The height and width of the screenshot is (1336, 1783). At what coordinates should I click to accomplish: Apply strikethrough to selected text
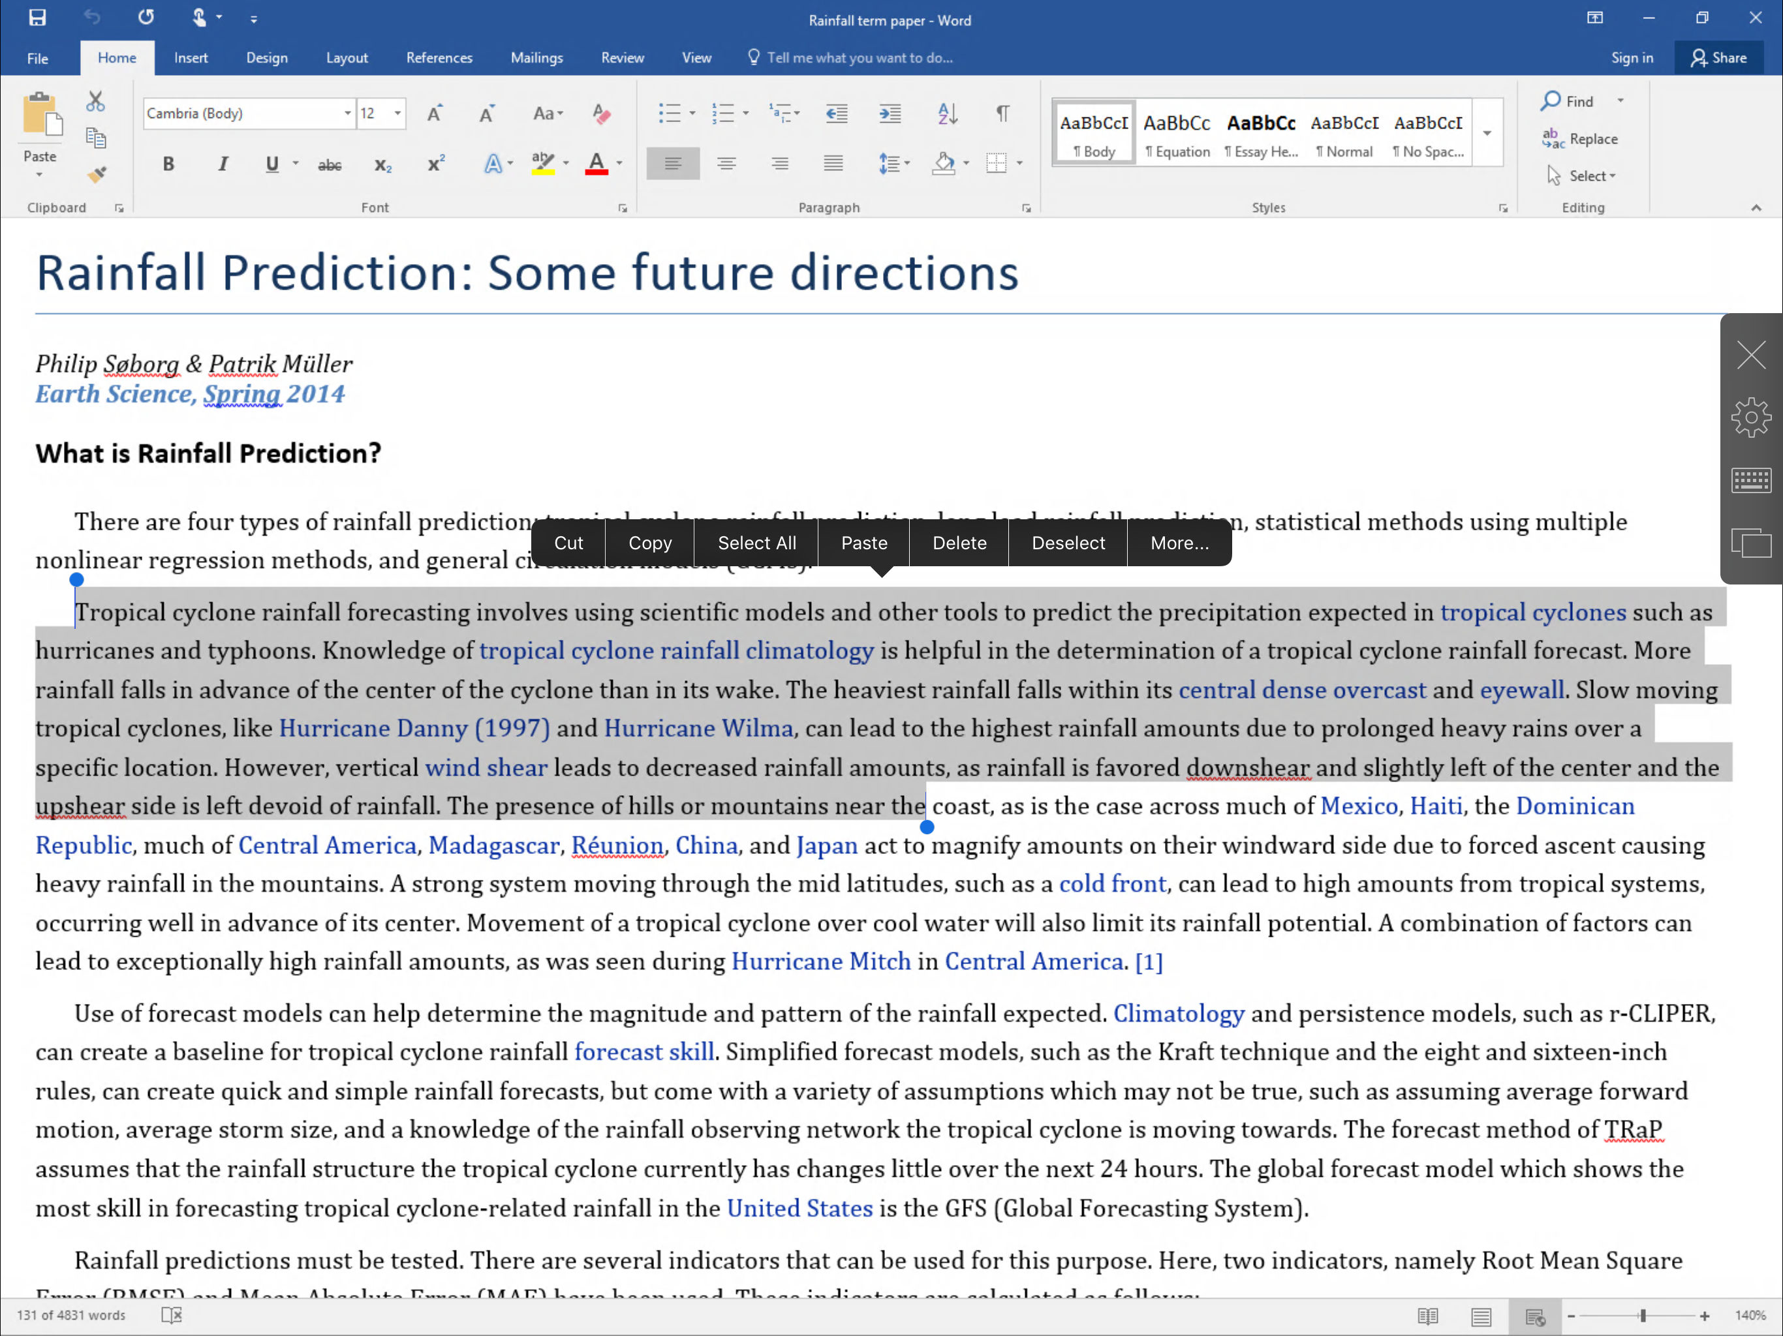329,165
